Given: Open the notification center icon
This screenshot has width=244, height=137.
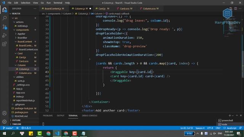Looking at the screenshot, I should pos(238,134).
